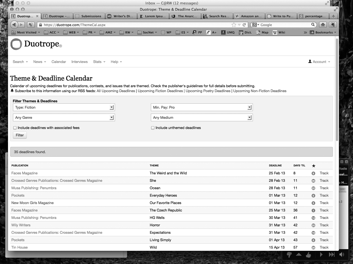Click the radio player volume speaker icon

coord(342,255)
